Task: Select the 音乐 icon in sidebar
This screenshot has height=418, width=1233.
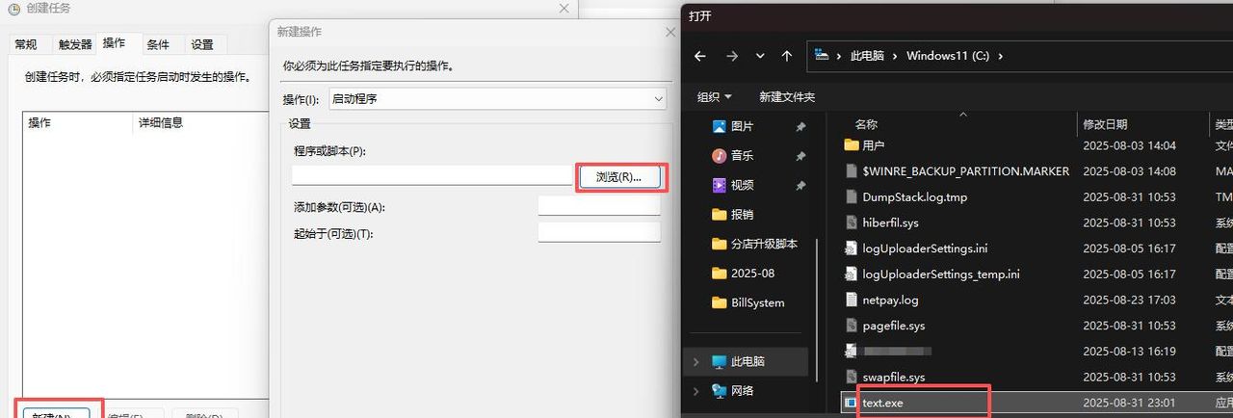Action: click(719, 155)
